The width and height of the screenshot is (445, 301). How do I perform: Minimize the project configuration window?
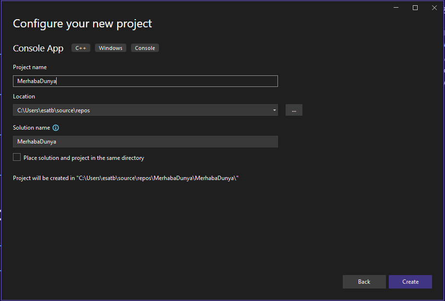[396, 8]
